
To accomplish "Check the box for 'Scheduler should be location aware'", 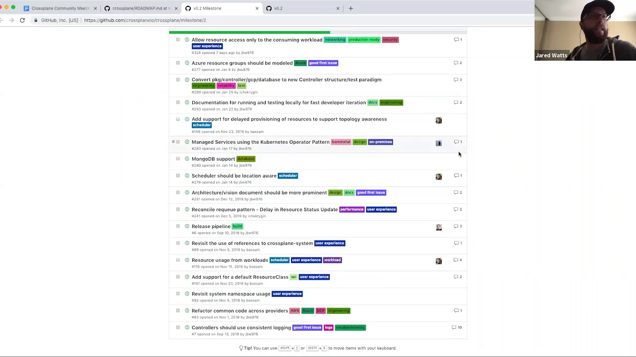I will coord(178,176).
